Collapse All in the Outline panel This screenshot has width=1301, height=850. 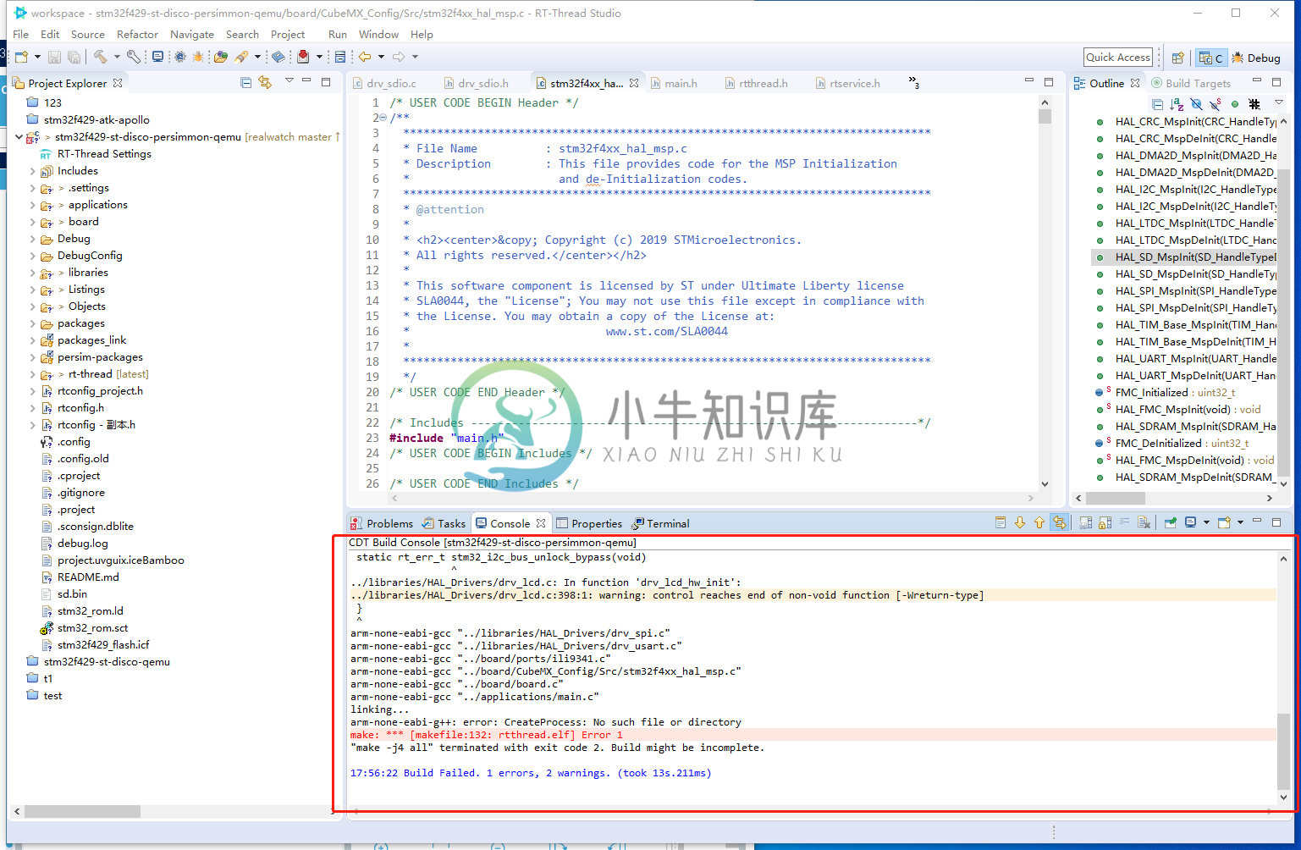pyautogui.click(x=1157, y=104)
